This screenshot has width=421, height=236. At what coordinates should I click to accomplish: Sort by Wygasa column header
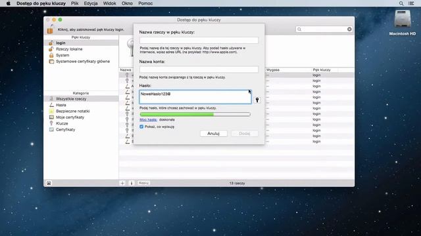point(273,70)
